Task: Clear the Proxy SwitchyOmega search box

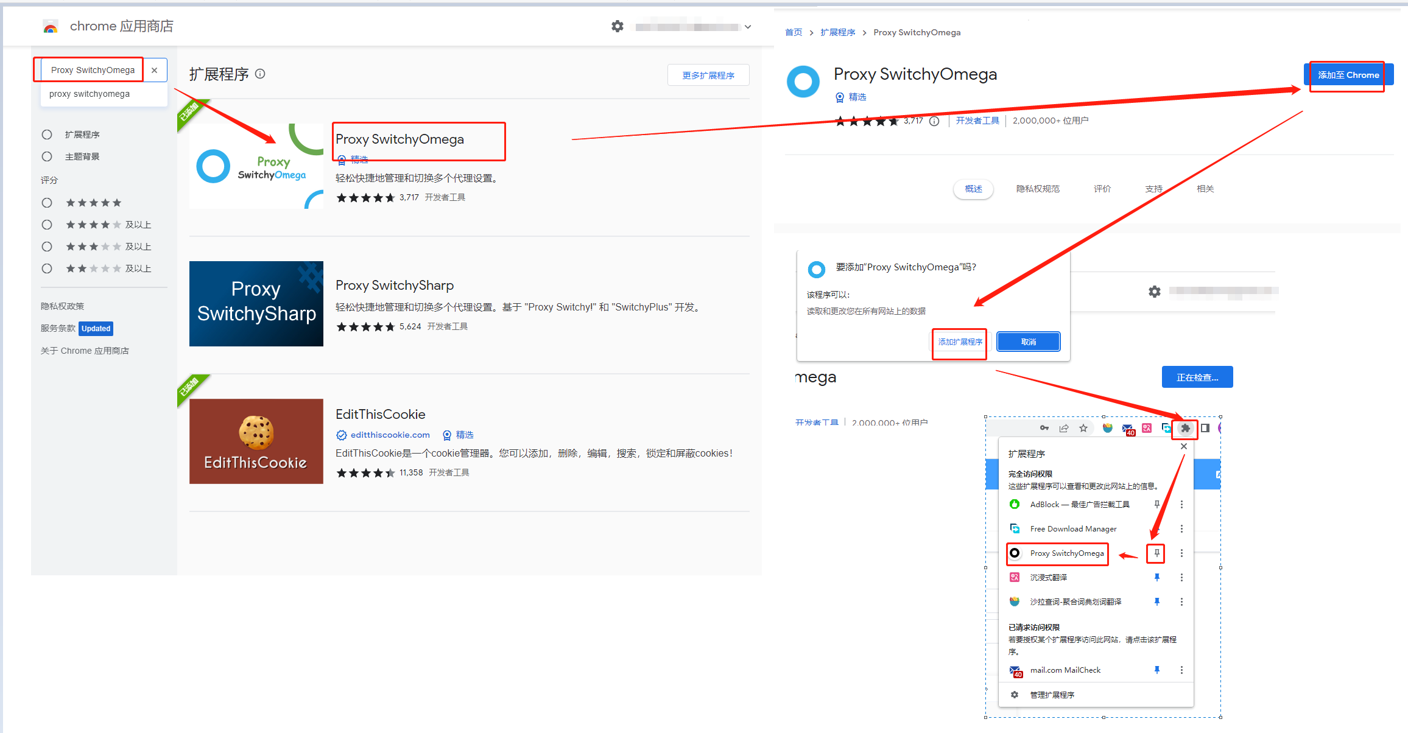Action: click(x=155, y=70)
